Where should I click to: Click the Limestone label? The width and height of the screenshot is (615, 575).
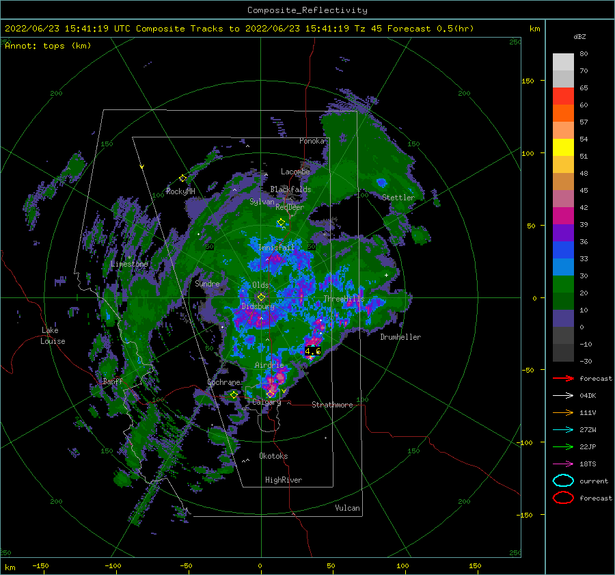(129, 264)
